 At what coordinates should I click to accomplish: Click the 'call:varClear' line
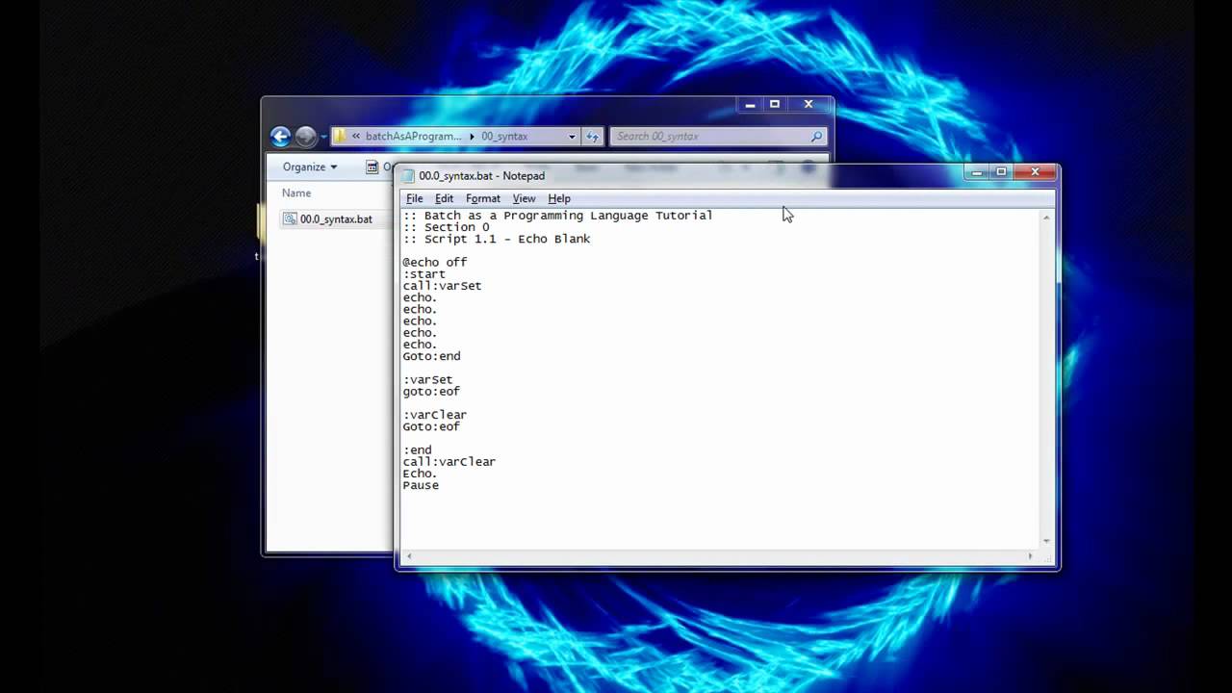click(449, 462)
